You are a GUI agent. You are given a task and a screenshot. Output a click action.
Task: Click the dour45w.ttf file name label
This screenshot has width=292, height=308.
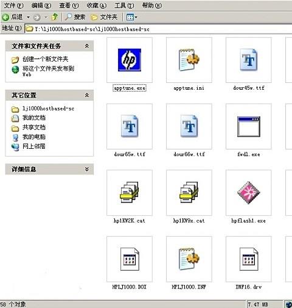pyautogui.click(x=249, y=88)
